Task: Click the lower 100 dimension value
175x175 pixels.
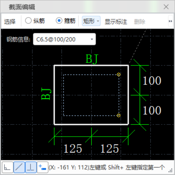Action: click(x=152, y=110)
